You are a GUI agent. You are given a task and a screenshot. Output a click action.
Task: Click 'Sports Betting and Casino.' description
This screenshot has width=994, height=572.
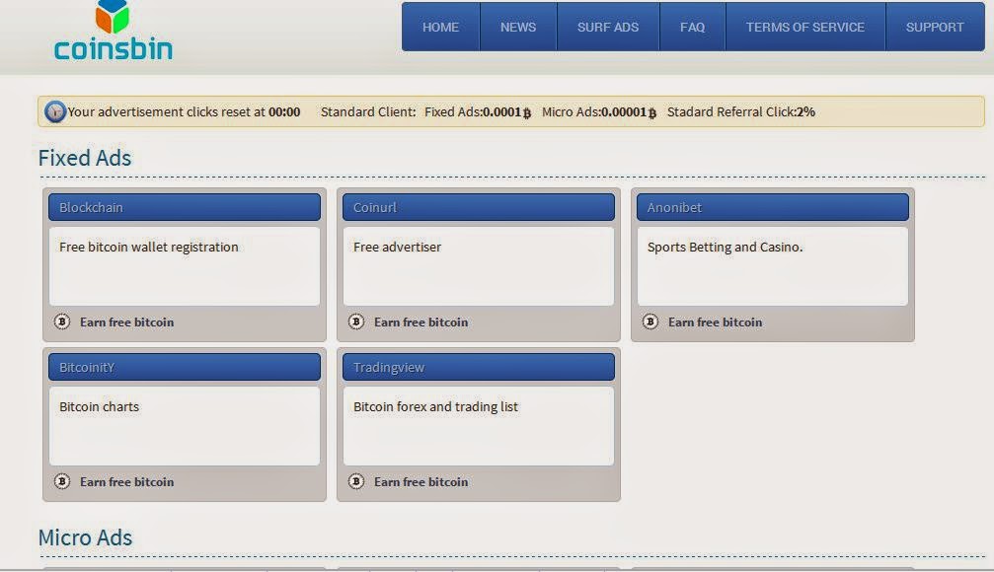[x=725, y=247]
